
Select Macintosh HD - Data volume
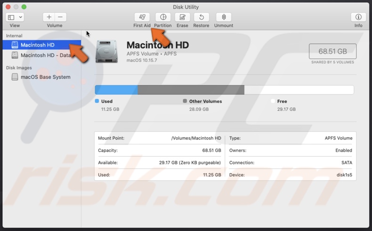point(42,55)
